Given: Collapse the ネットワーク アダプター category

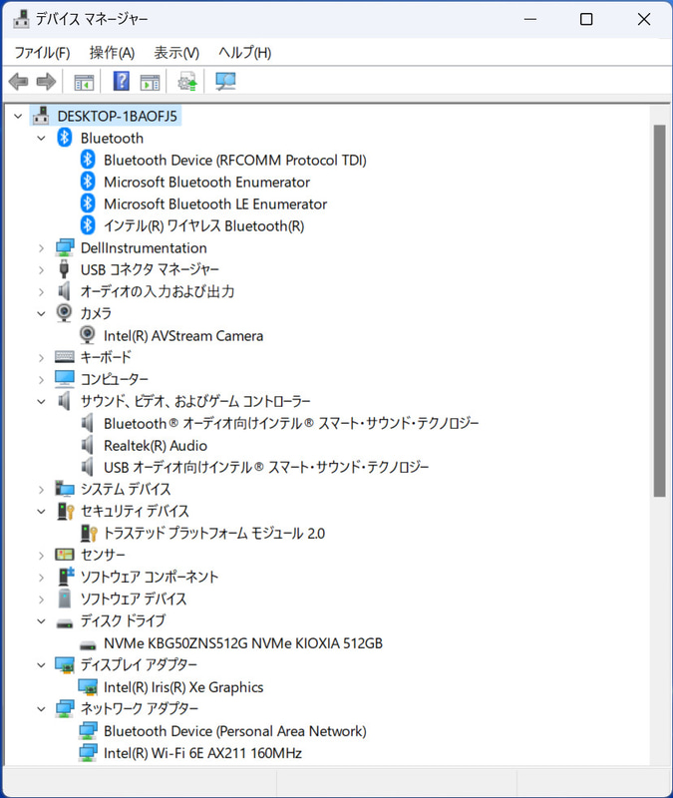Looking at the screenshot, I should pyautogui.click(x=41, y=709).
